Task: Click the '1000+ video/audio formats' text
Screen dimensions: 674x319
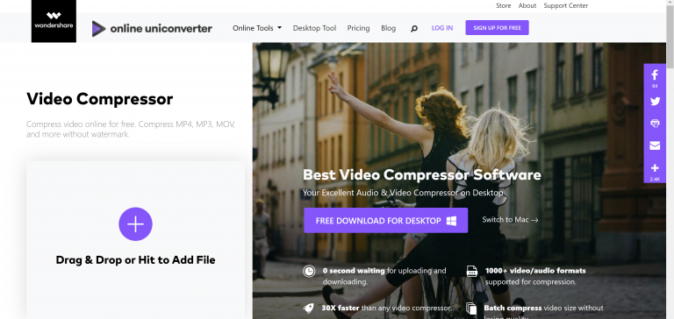Action: pos(535,271)
